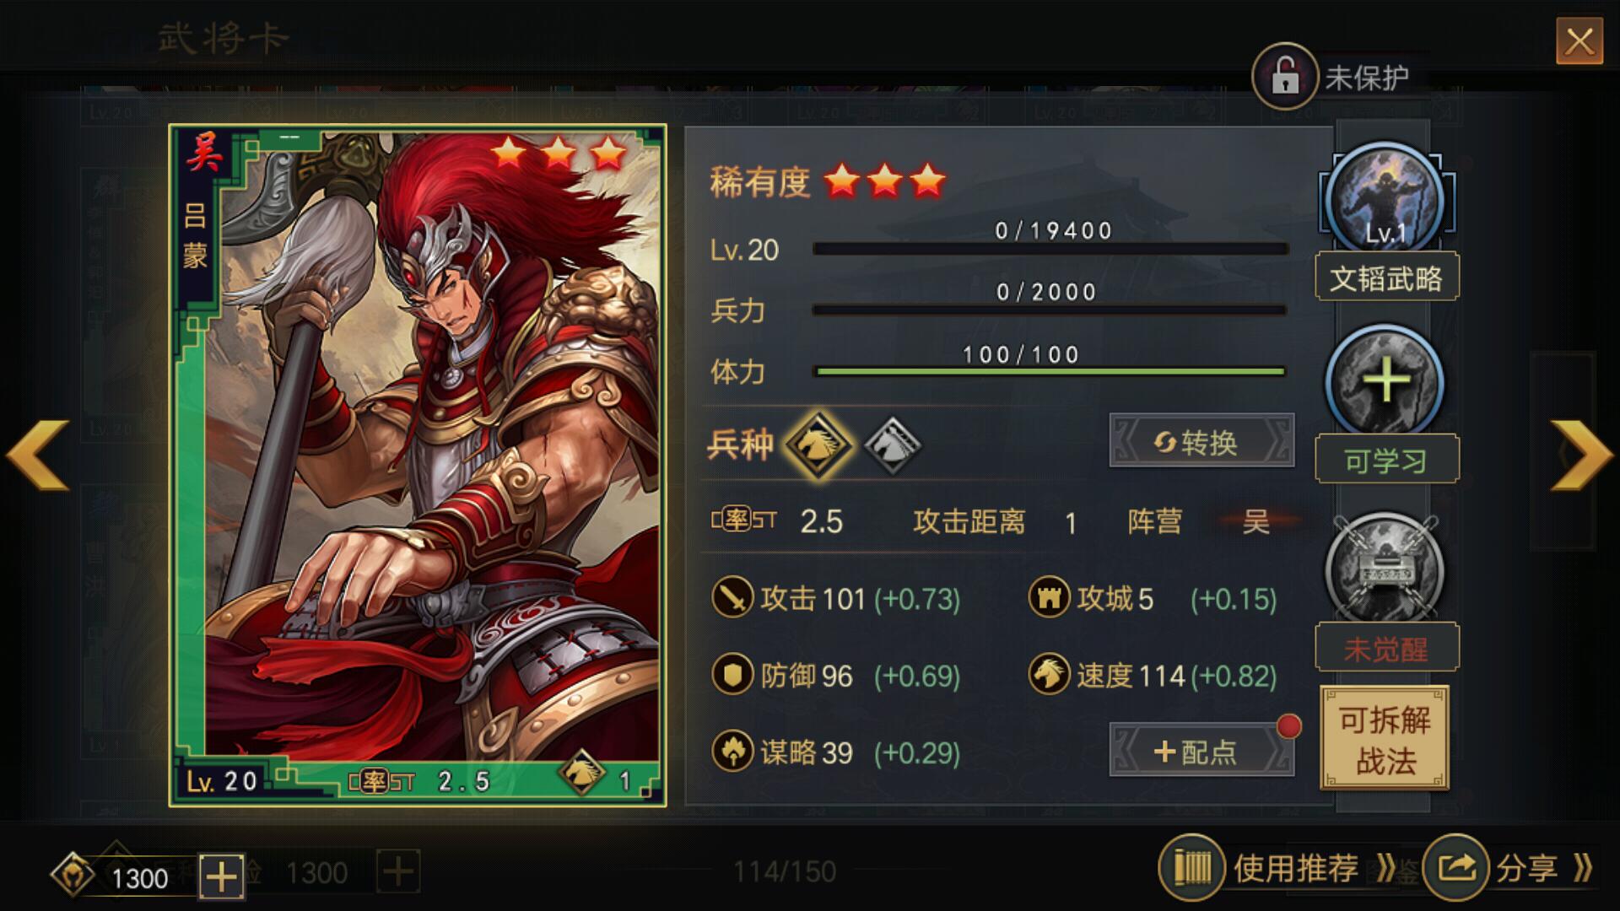Click the 可拆解战法 button
This screenshot has height=911, width=1620.
[1385, 739]
